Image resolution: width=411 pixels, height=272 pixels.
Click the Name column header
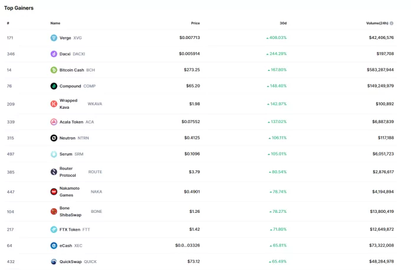(x=55, y=23)
